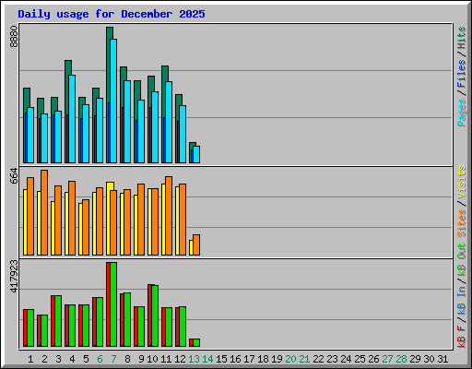The image size is (472, 369).
Task: Click day 22 on the x-axis
Action: point(318,359)
